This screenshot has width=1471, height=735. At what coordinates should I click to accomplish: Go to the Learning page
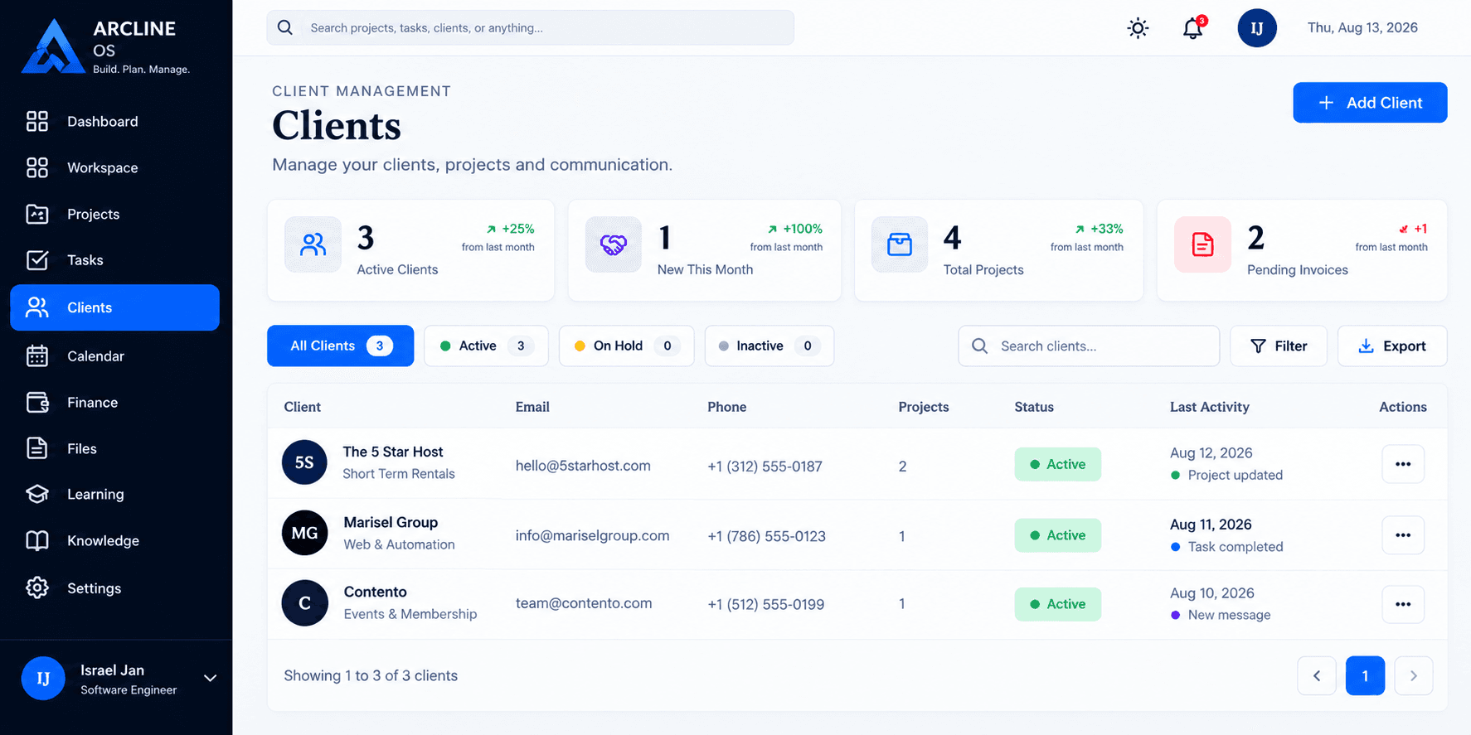(x=114, y=495)
